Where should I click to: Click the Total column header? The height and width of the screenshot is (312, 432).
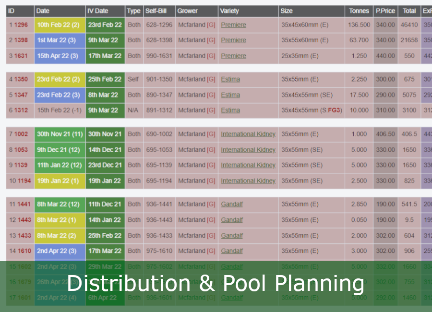(x=409, y=11)
